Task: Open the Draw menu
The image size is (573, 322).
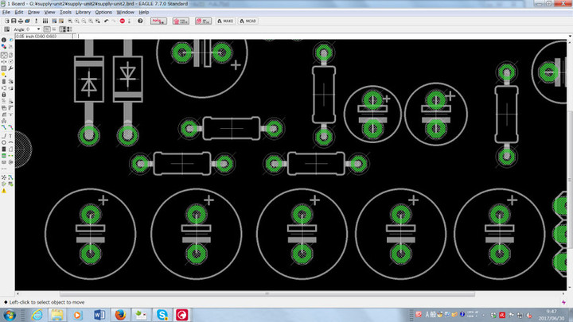Action: 33,13
